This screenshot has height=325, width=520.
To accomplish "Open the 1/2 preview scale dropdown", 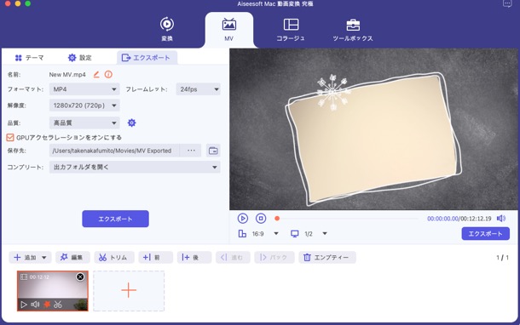I will (x=325, y=234).
